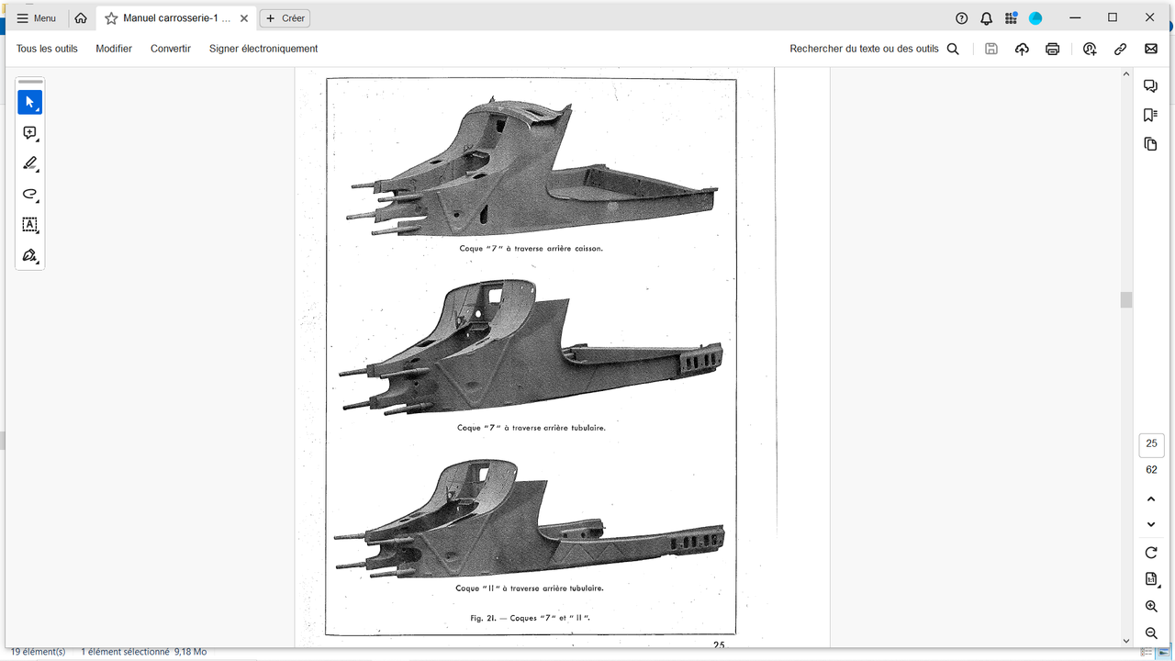Click caption Coque "7" à traverse arrière tubulaire
Image resolution: width=1175 pixels, height=661 pixels.
point(532,428)
